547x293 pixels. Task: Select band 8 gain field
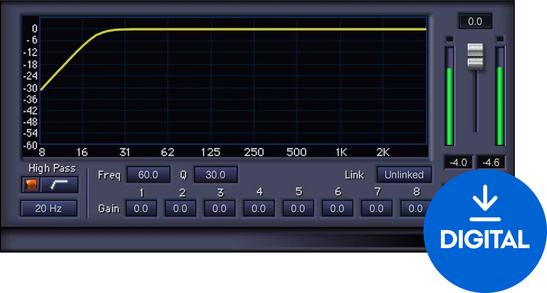[415, 209]
